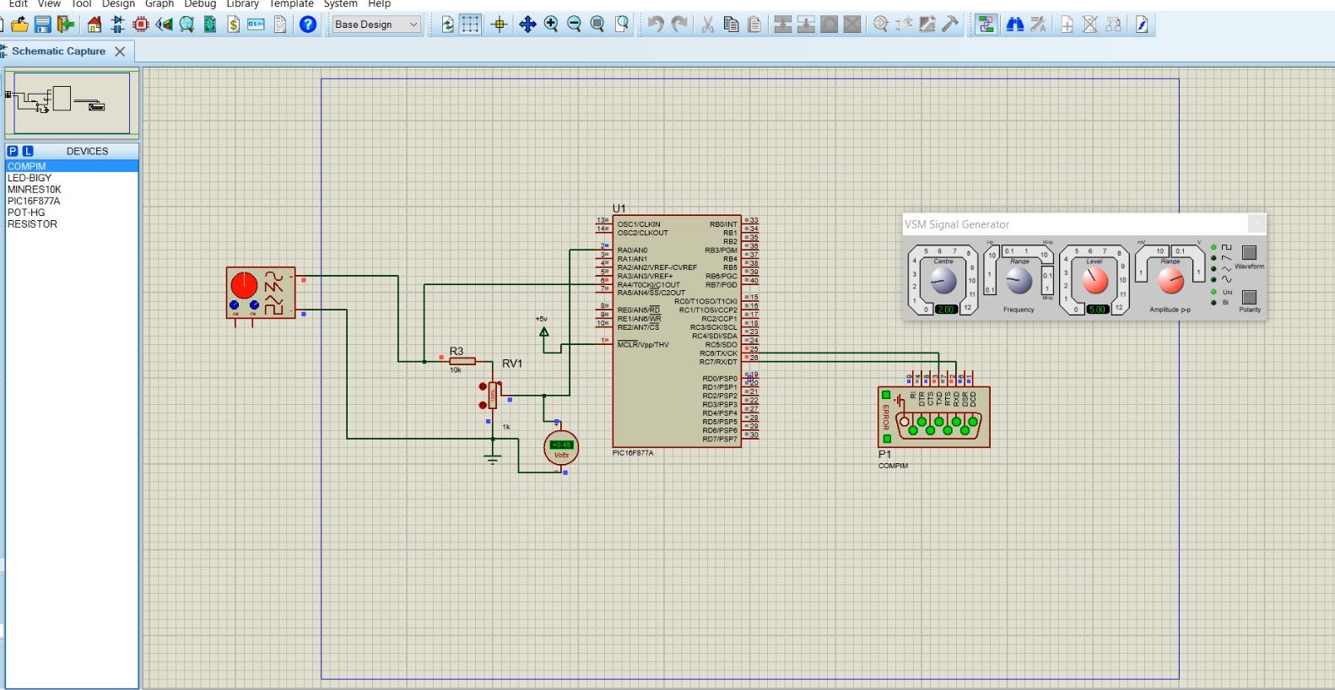The width and height of the screenshot is (1335, 690).
Task: Open the PCB Layout chip icon
Action: click(x=141, y=24)
